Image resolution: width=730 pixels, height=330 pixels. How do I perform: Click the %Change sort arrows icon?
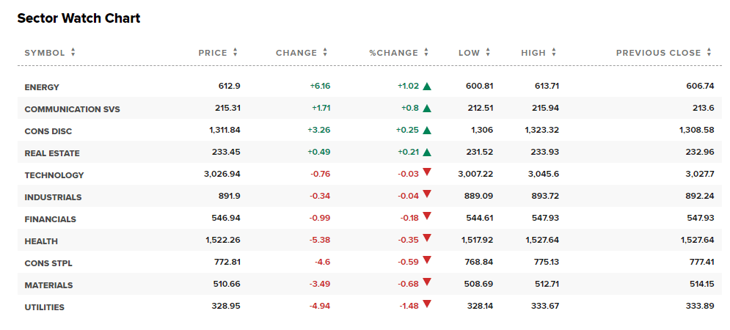(x=426, y=53)
